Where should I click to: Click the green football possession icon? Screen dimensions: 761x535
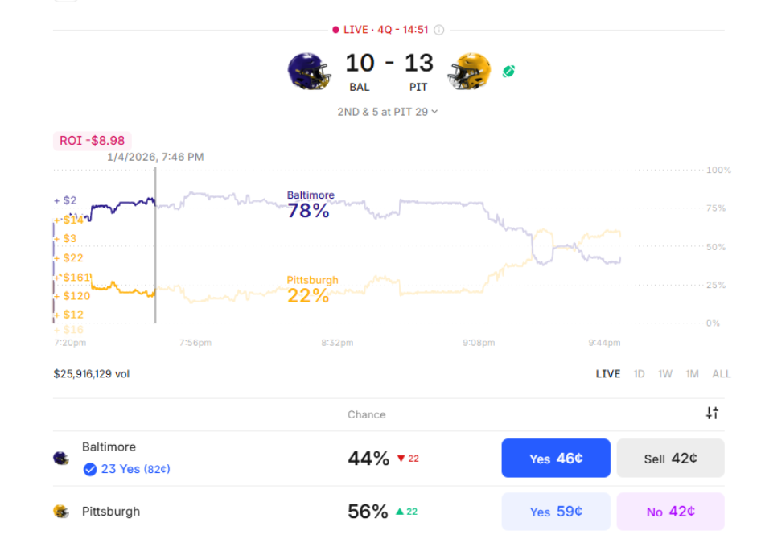508,71
